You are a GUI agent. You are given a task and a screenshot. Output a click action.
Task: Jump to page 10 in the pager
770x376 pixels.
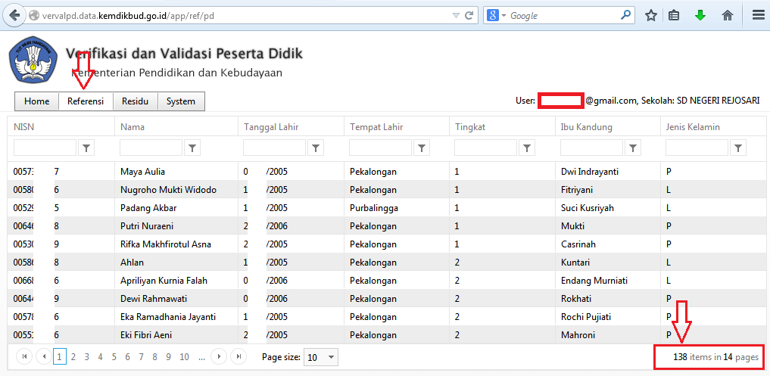[x=184, y=357]
